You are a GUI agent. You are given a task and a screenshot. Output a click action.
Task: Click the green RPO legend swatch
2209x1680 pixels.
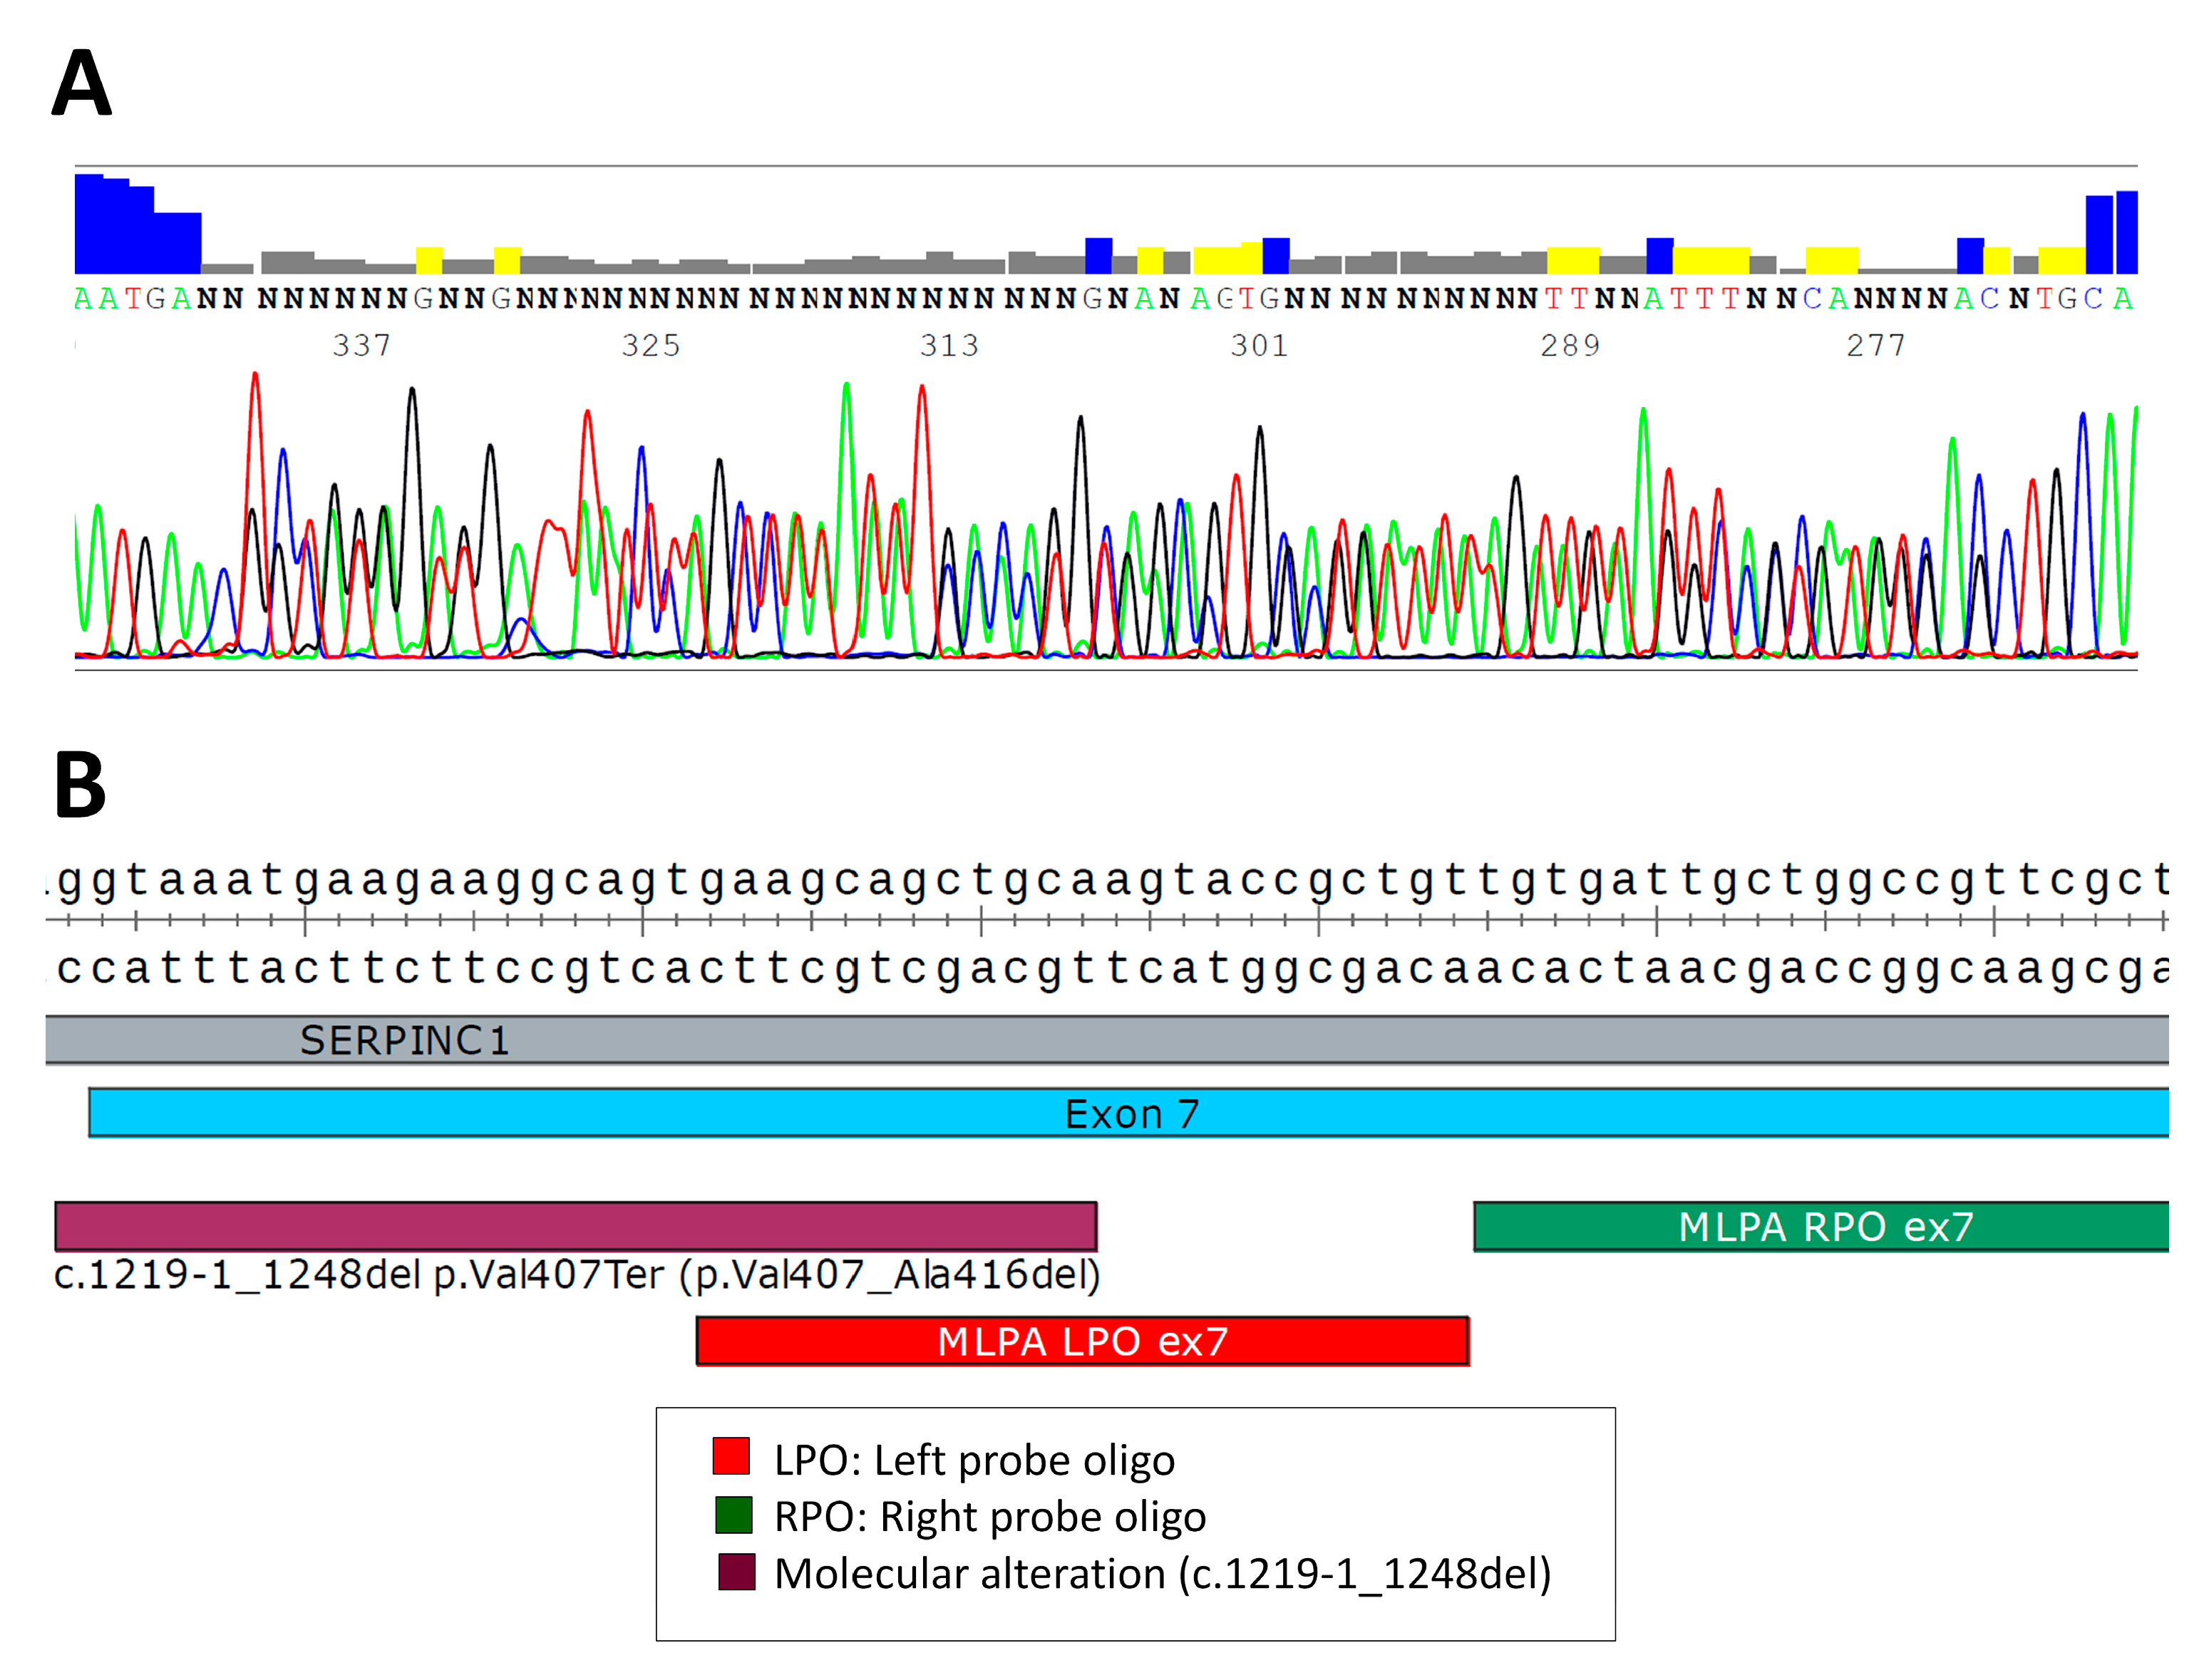pos(733,1515)
